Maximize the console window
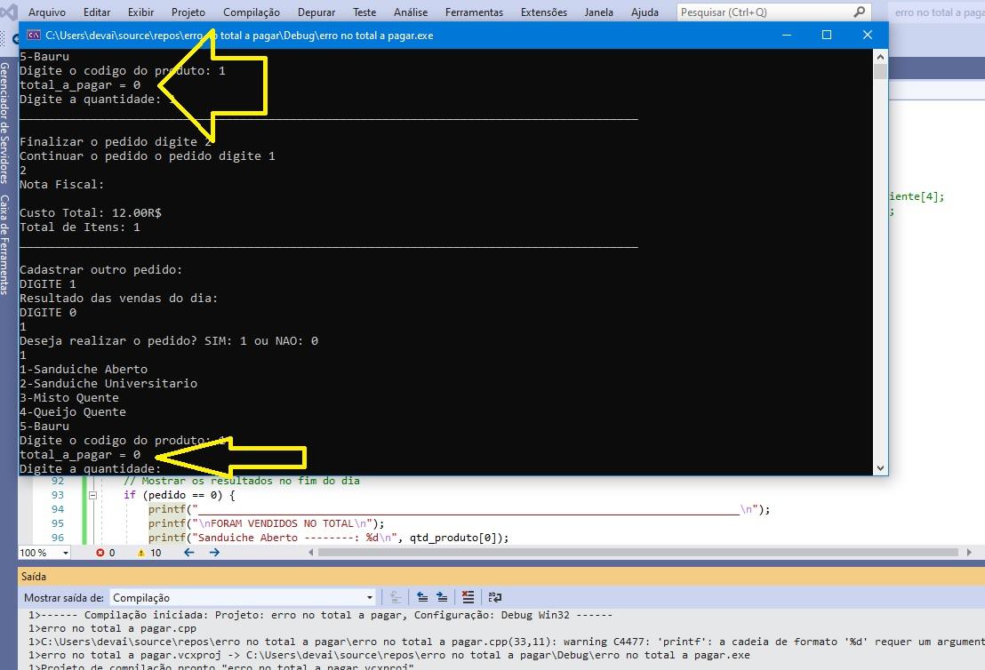The height and width of the screenshot is (670, 985). (827, 36)
